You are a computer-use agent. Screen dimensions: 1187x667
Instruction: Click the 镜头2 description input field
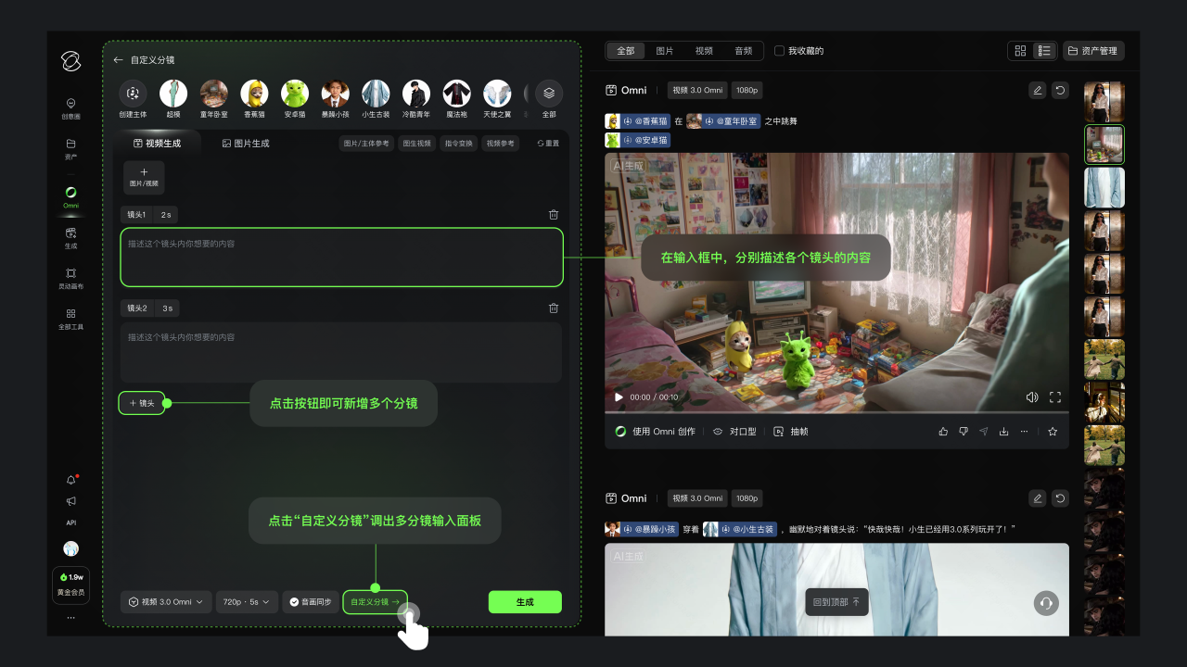(341, 353)
